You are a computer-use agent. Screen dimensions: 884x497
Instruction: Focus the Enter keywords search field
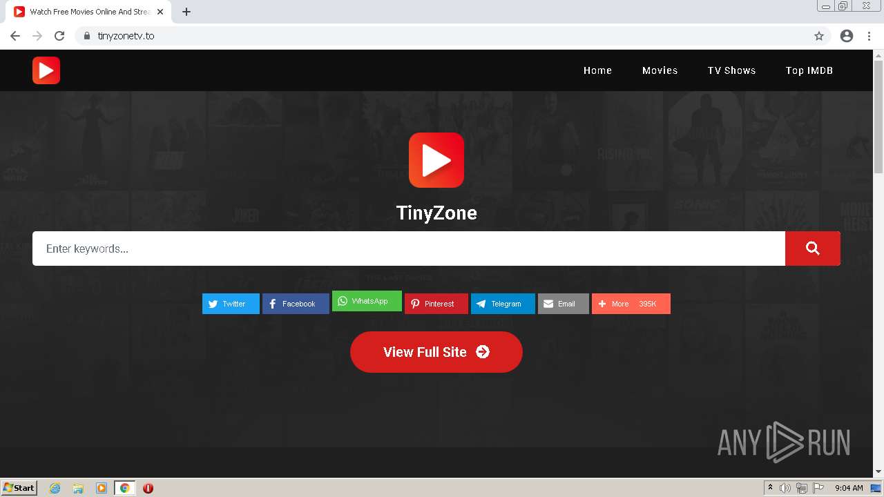coord(409,248)
